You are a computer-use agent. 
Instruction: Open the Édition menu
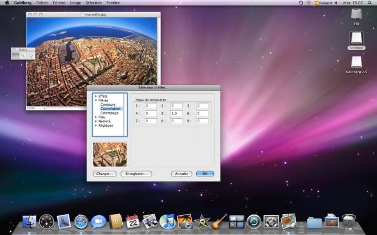pyautogui.click(x=59, y=3)
